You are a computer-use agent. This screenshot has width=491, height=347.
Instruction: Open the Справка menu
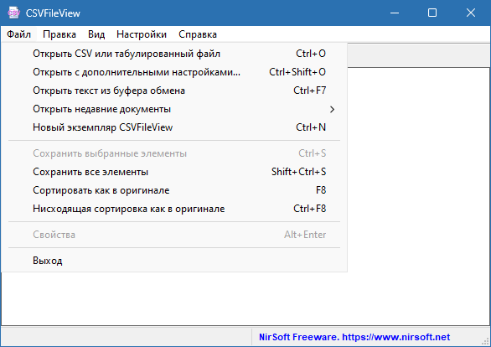click(198, 34)
